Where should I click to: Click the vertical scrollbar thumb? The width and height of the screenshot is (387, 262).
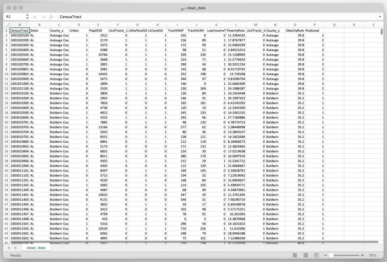pos(382,32)
